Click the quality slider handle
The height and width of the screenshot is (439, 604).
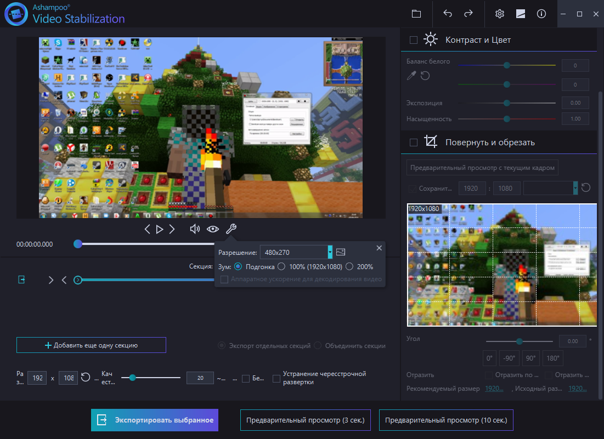[x=133, y=378]
